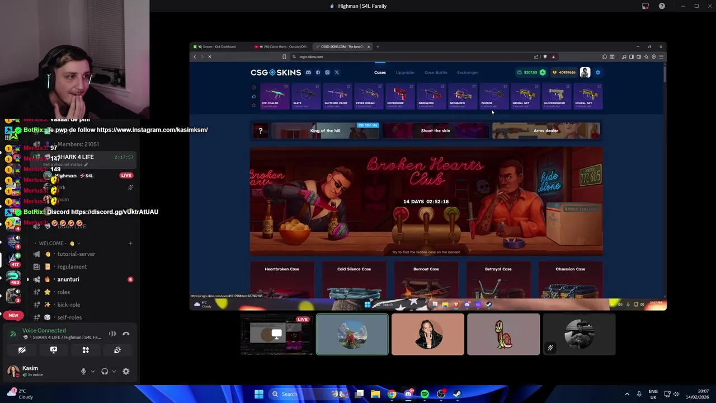Add a channel to WELCOME category
Screen dimensions: 716x403
point(130,243)
